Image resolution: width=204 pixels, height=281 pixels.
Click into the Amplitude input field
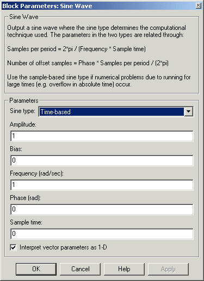pos(102,136)
